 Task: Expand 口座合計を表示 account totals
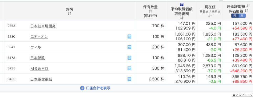pos(98,88)
